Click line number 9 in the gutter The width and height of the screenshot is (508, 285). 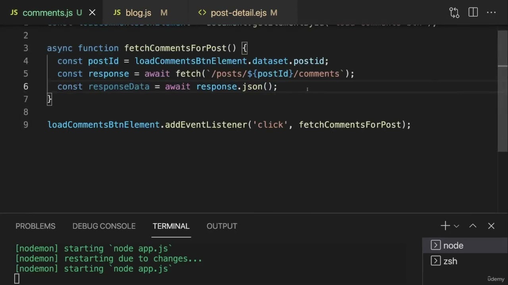[x=26, y=125]
